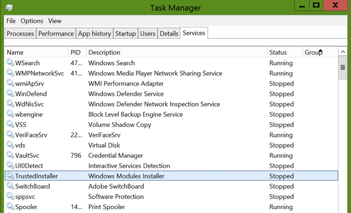Image resolution: width=351 pixels, height=213 pixels.
Task: Select the wmiApSrv service name
Action: coord(30,84)
